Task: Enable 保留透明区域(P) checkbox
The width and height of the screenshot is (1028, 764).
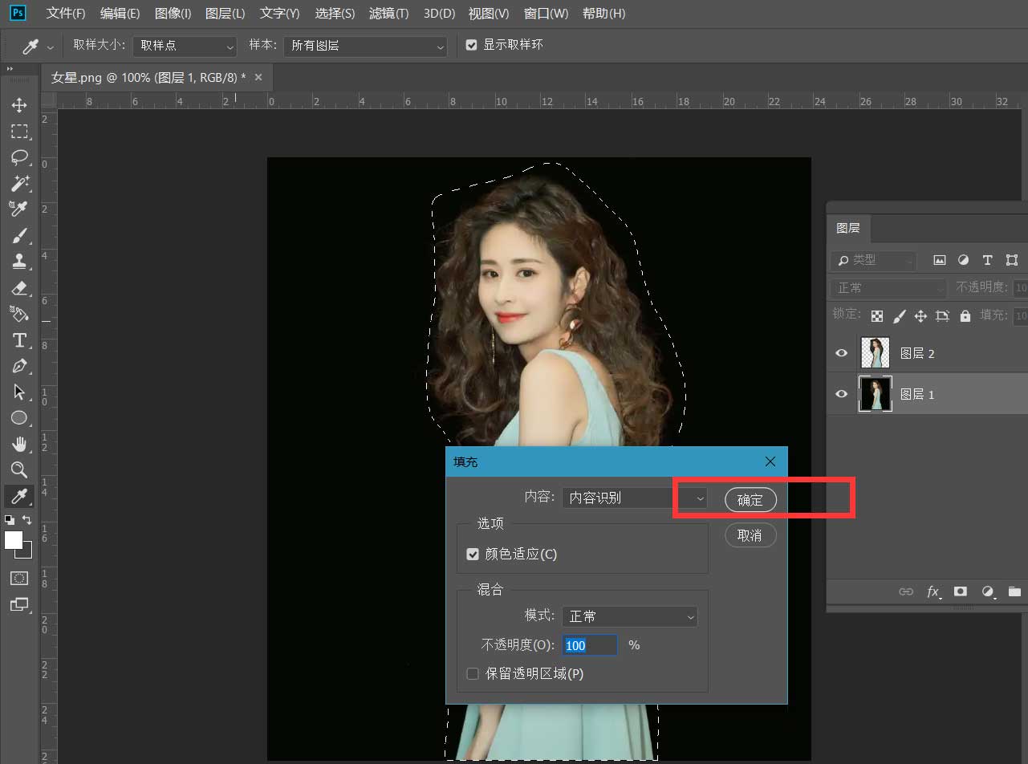Action: pyautogui.click(x=473, y=673)
